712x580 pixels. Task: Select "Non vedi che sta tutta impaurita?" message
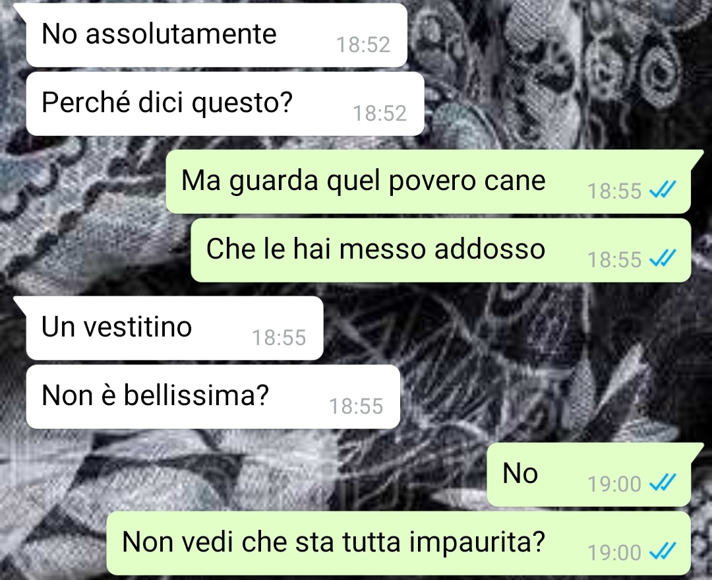coord(399,543)
